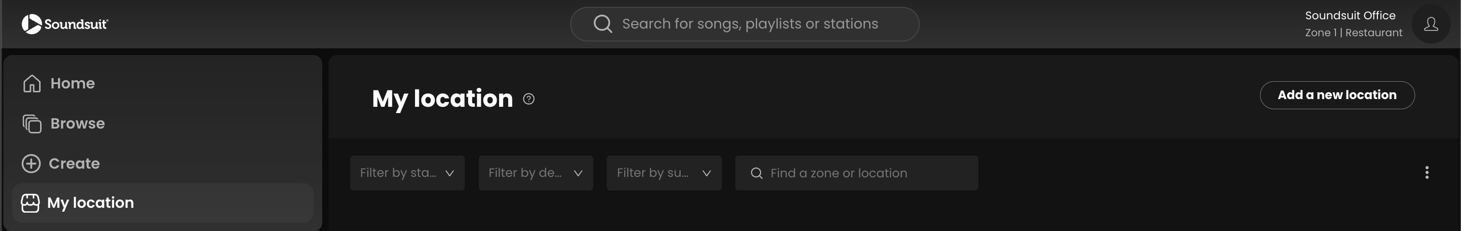Image resolution: width=1461 pixels, height=231 pixels.
Task: Expand the "Filter by su..." dropdown
Action: pos(663,173)
